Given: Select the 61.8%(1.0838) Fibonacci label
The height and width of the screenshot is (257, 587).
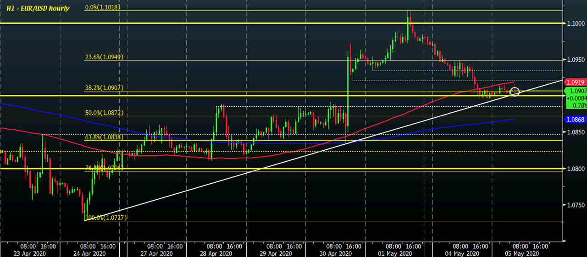Looking at the screenshot, I should click(105, 137).
